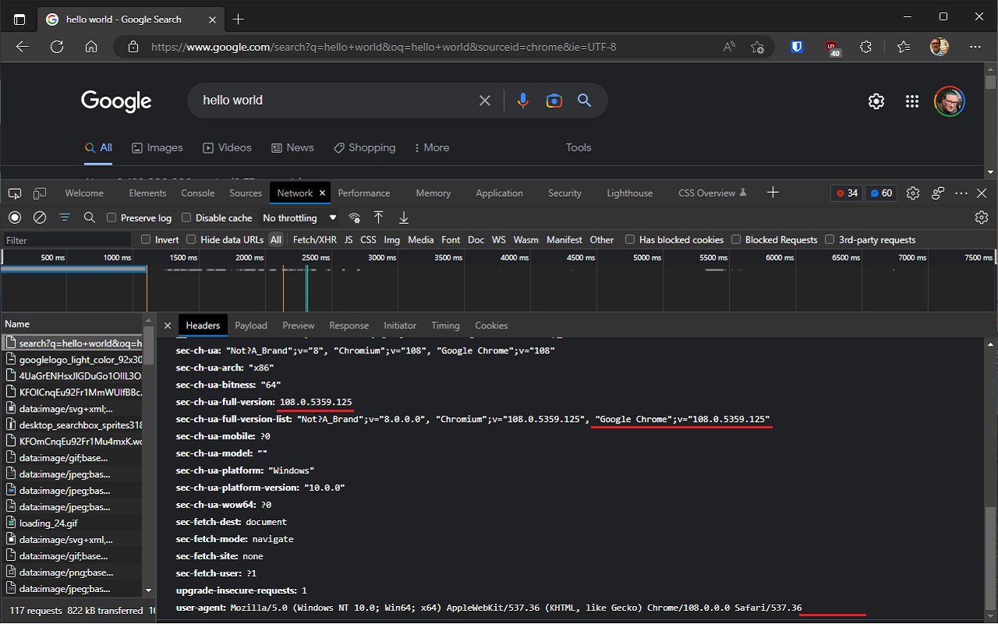This screenshot has height=624, width=998.
Task: Focus the network Filter text field
Action: pos(68,240)
